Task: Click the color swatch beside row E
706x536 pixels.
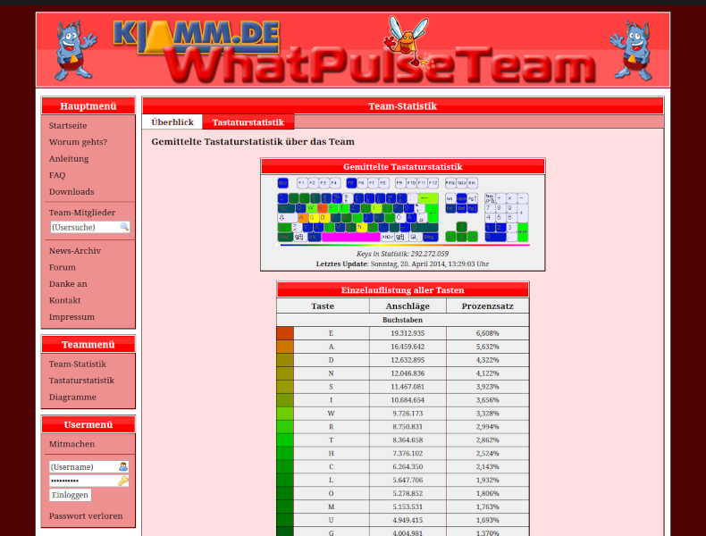Action: click(285, 333)
